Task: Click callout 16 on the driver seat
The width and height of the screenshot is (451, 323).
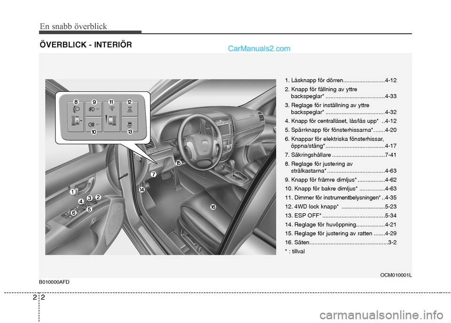Action: tap(213, 207)
